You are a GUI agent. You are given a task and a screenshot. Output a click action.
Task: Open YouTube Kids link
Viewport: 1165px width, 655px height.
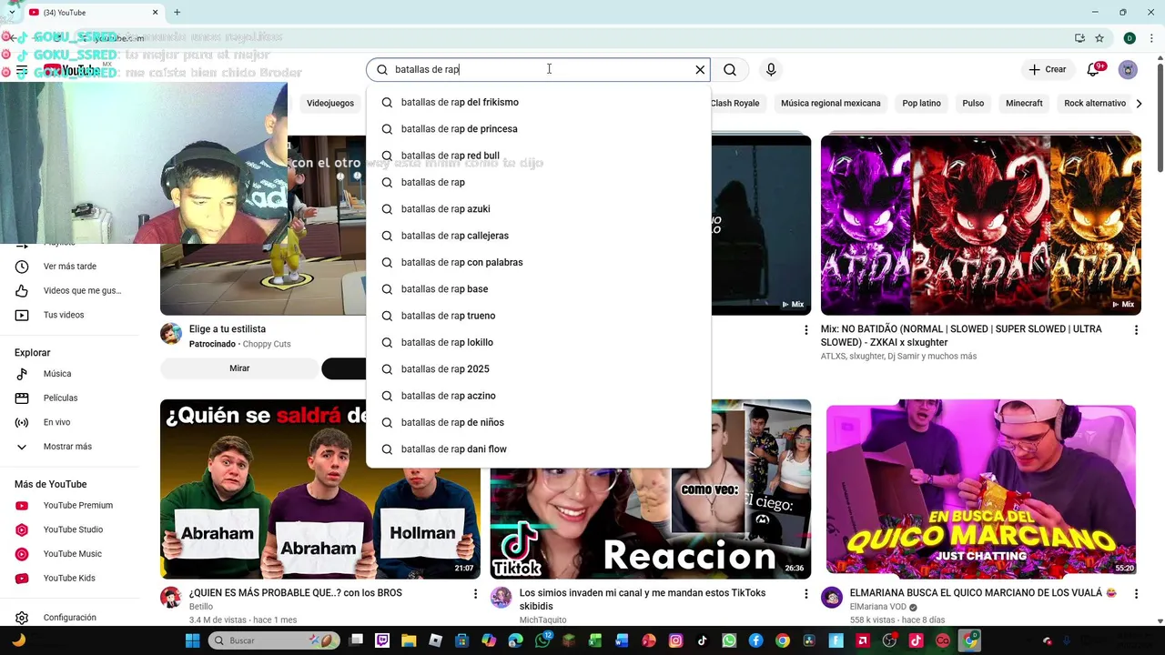[71, 579]
